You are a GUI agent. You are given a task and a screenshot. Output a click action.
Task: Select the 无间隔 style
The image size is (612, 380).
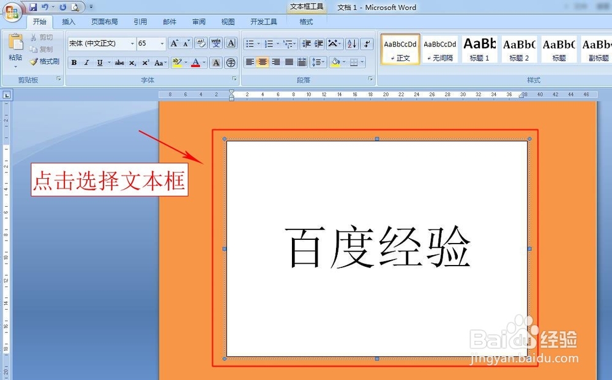pyautogui.click(x=440, y=49)
